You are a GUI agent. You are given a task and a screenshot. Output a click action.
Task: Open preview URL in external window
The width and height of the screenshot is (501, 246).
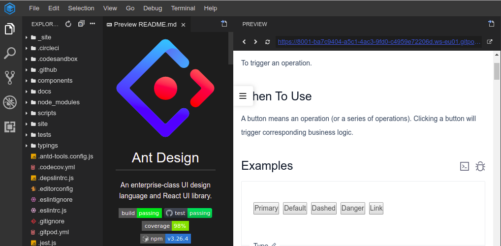pos(490,42)
